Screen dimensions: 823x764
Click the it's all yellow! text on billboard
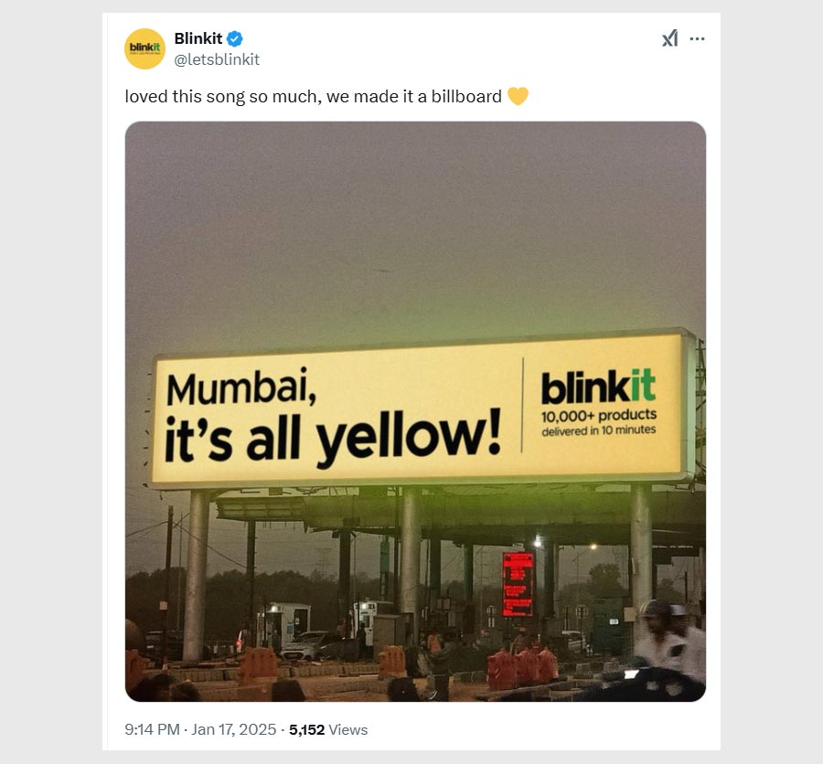pos(333,439)
